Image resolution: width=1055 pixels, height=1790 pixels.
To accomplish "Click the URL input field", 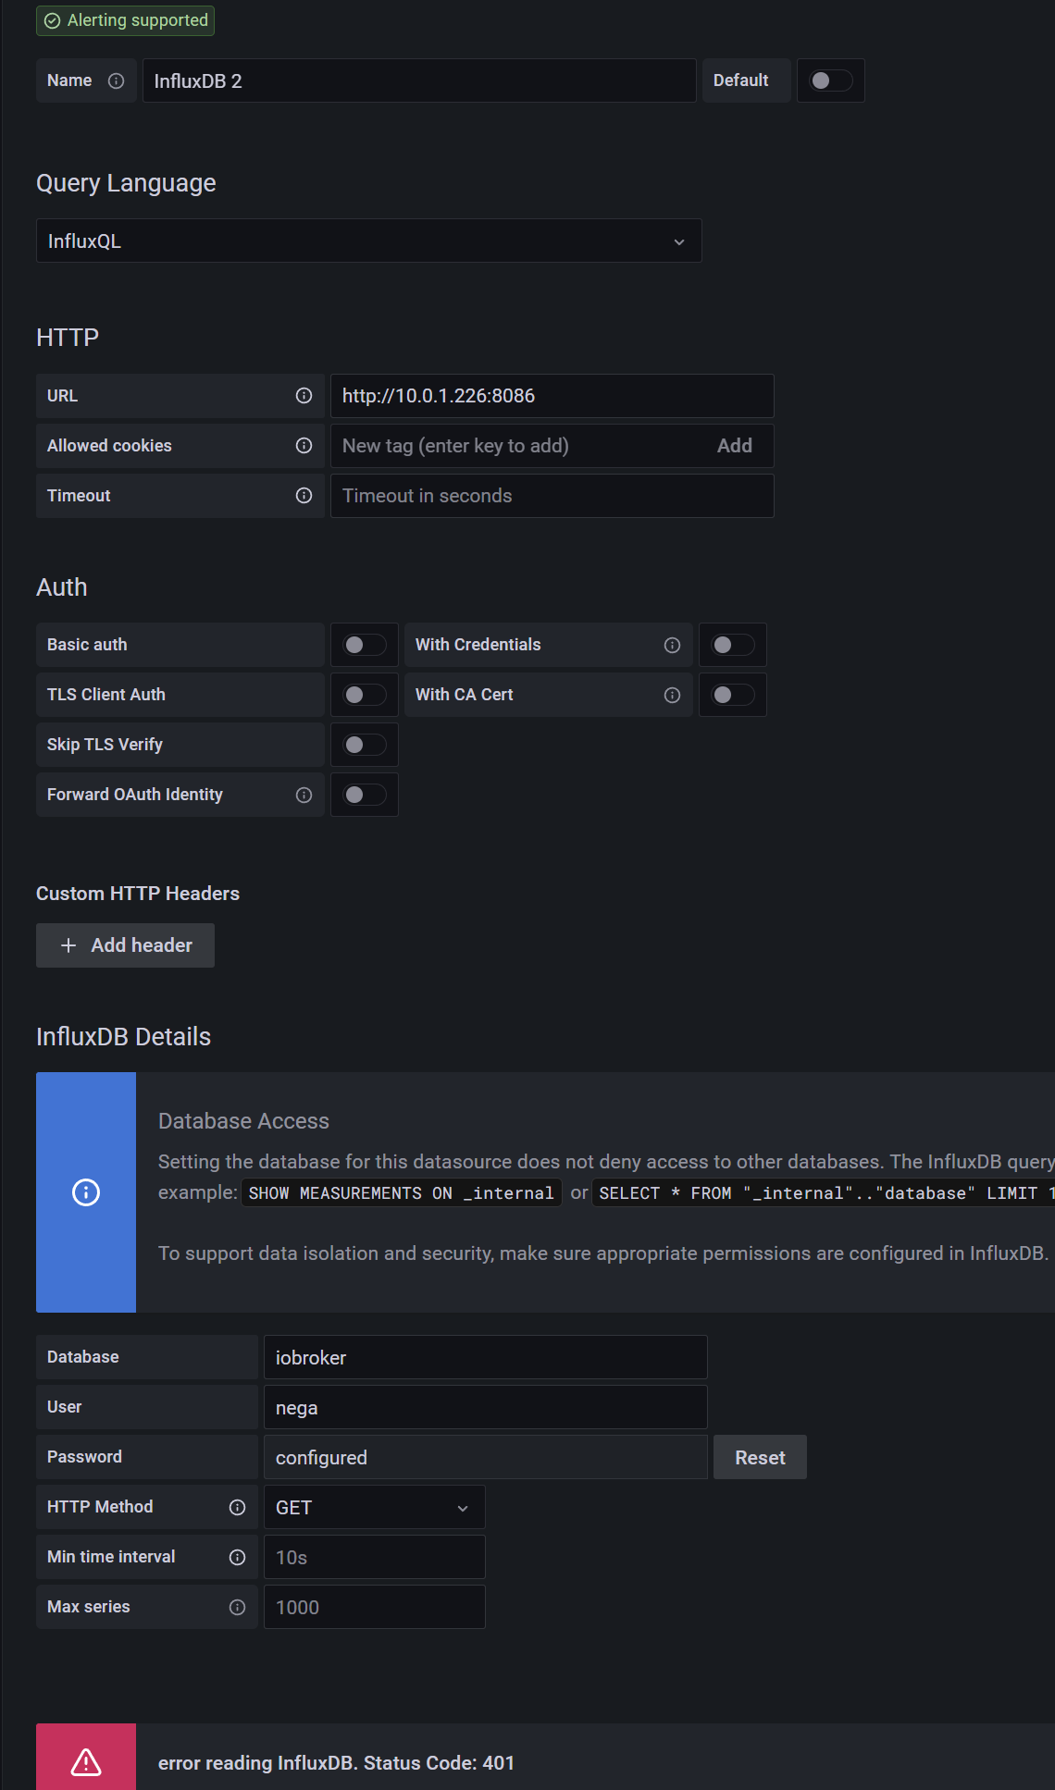I will 552,396.
